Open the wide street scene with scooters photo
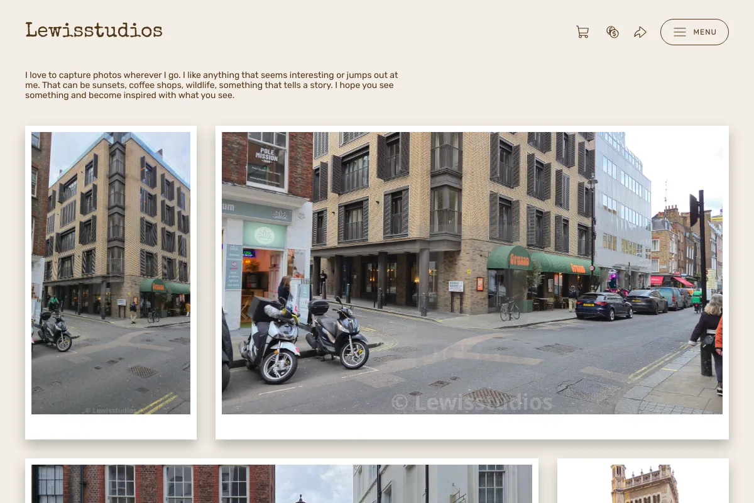 pos(472,273)
